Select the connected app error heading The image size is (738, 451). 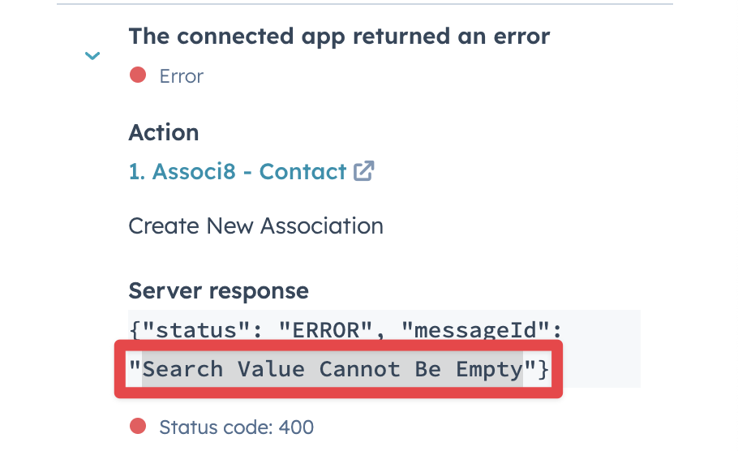click(339, 36)
